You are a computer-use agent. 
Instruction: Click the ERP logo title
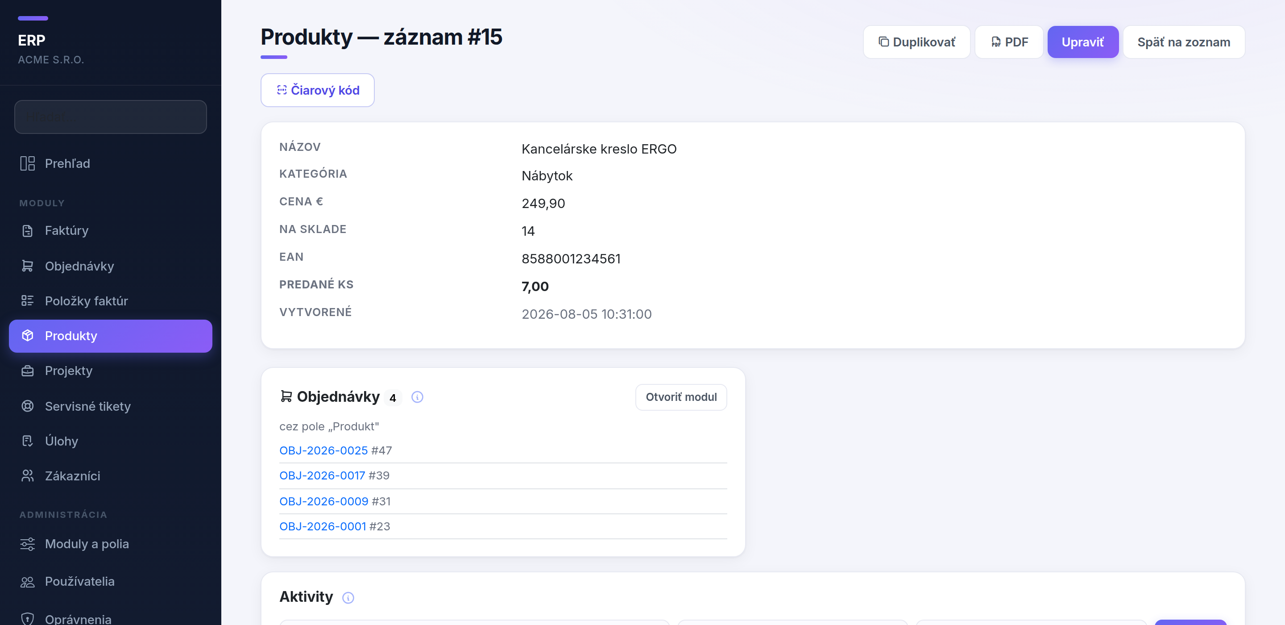click(x=31, y=40)
